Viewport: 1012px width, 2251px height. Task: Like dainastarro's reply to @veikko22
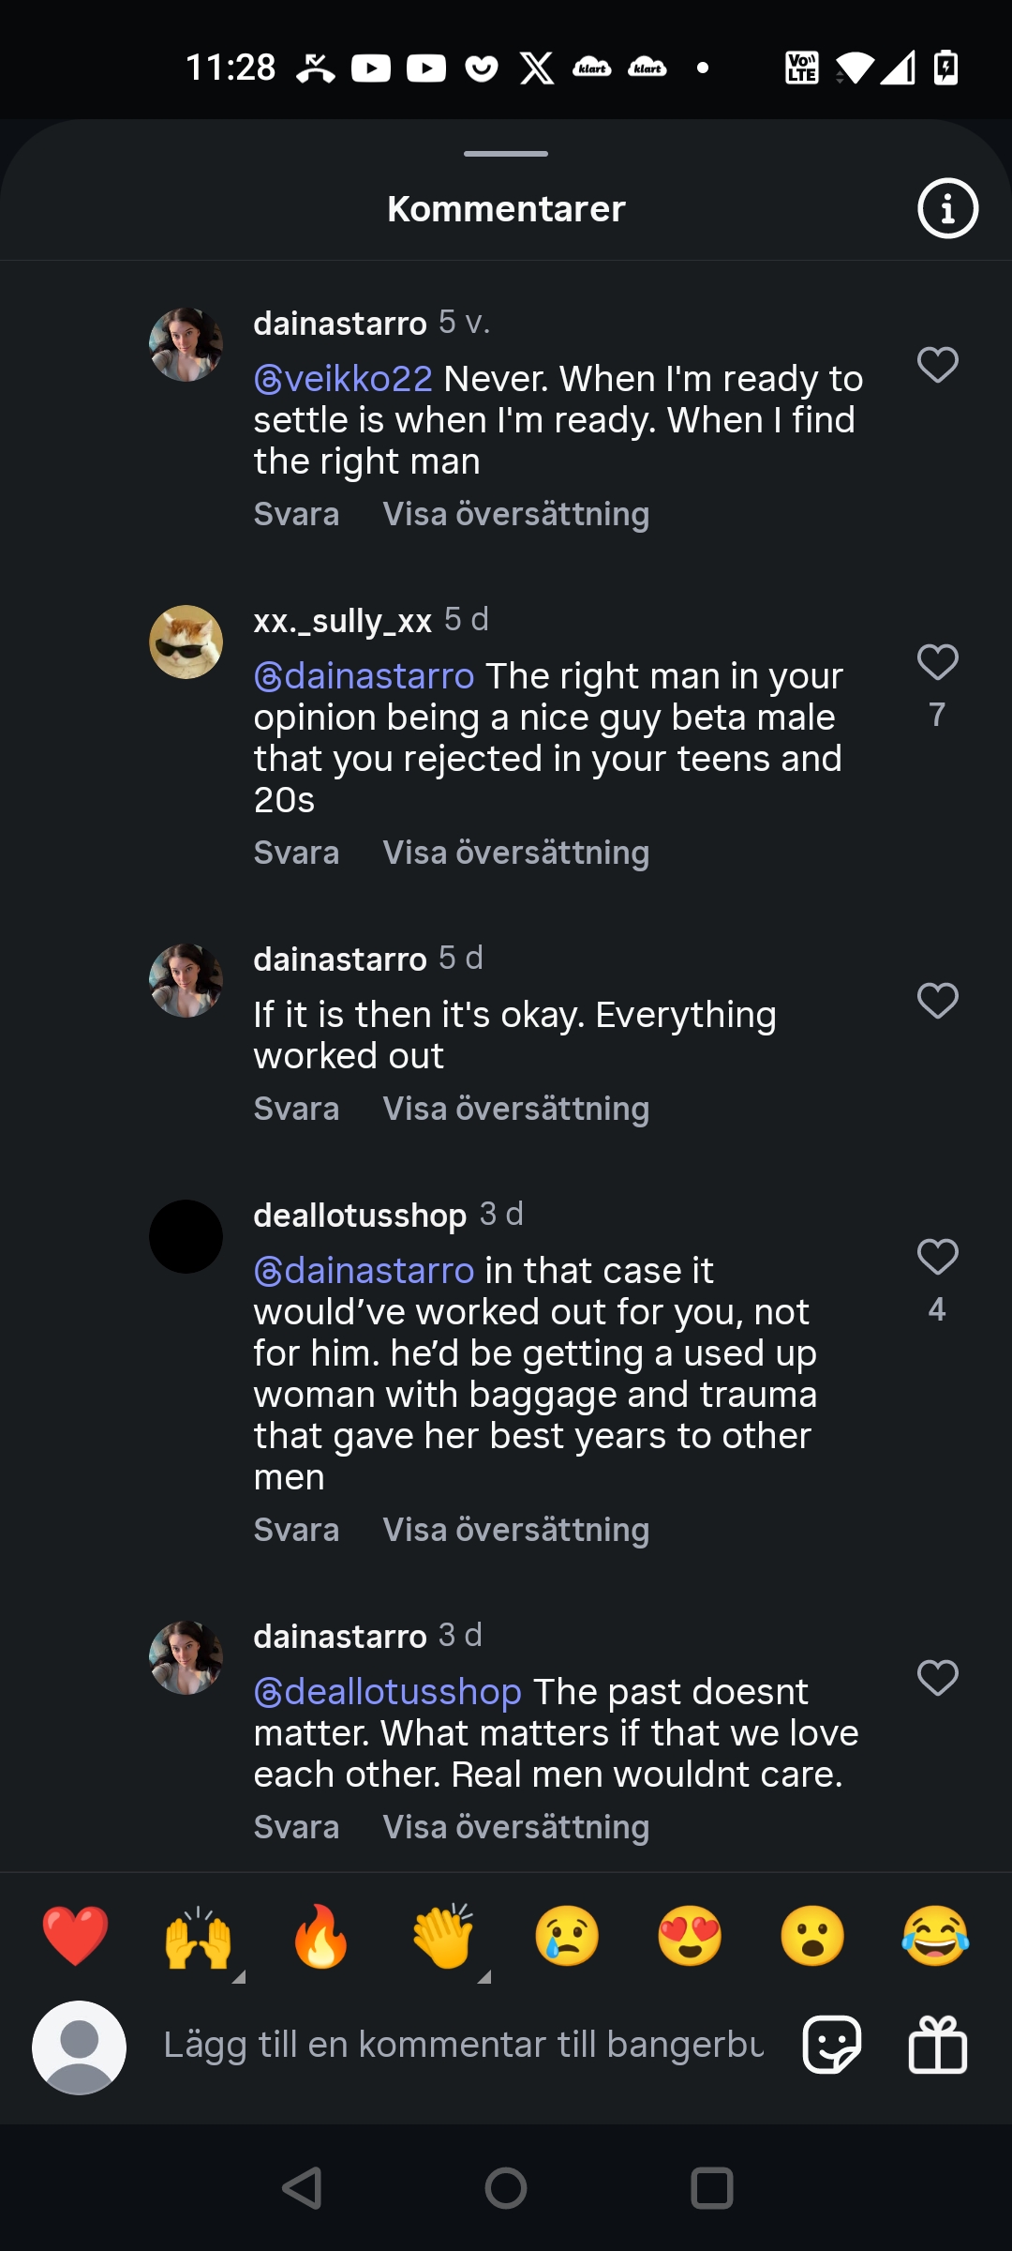[x=937, y=365]
